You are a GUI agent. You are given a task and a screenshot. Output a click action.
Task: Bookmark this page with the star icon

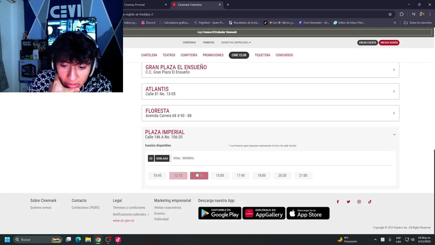pos(390,14)
